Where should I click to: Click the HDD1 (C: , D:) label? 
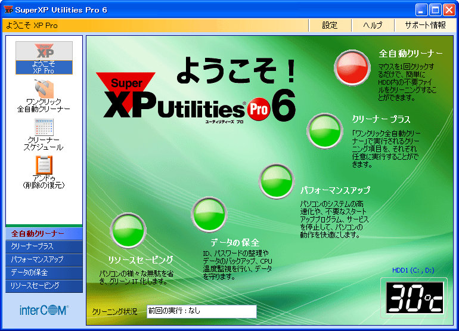tap(413, 270)
